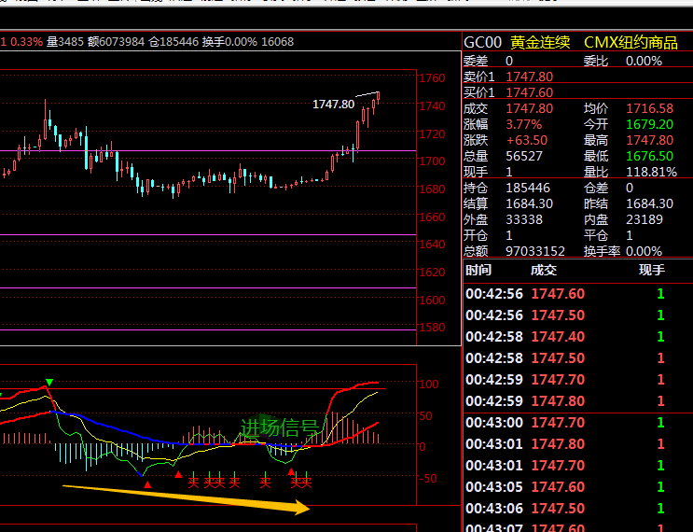Select the GC00 contract code

point(483,43)
